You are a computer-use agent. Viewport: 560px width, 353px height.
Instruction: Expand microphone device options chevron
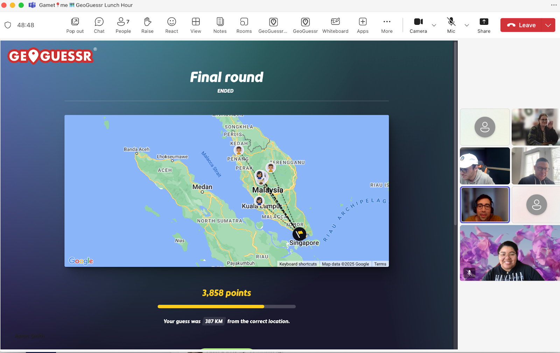coord(467,25)
